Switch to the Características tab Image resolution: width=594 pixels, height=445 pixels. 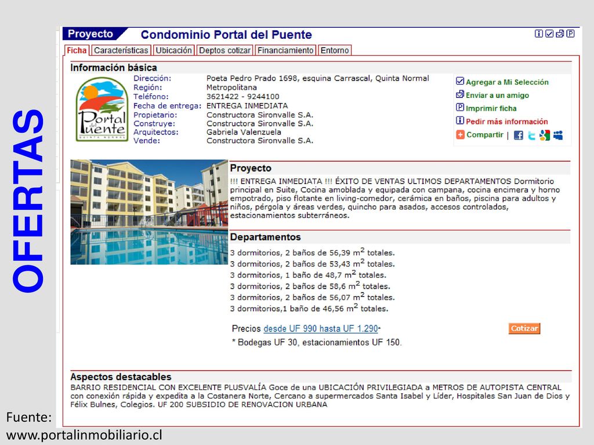click(121, 50)
